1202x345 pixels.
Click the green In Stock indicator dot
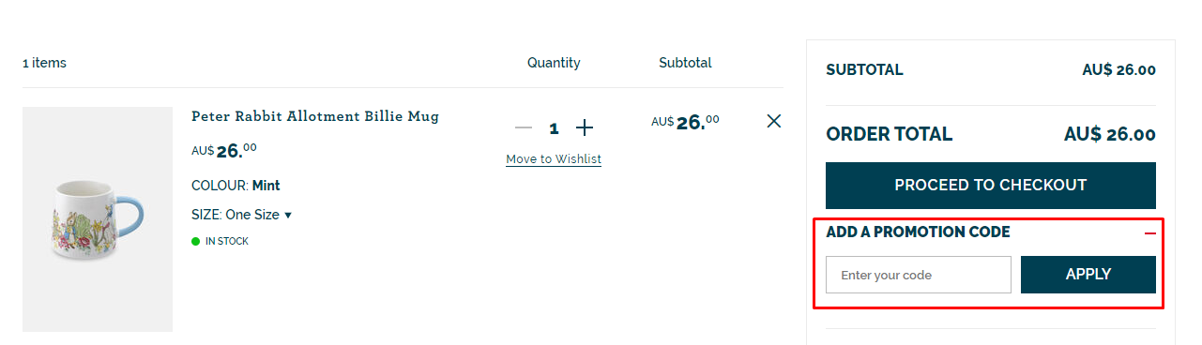pos(196,241)
